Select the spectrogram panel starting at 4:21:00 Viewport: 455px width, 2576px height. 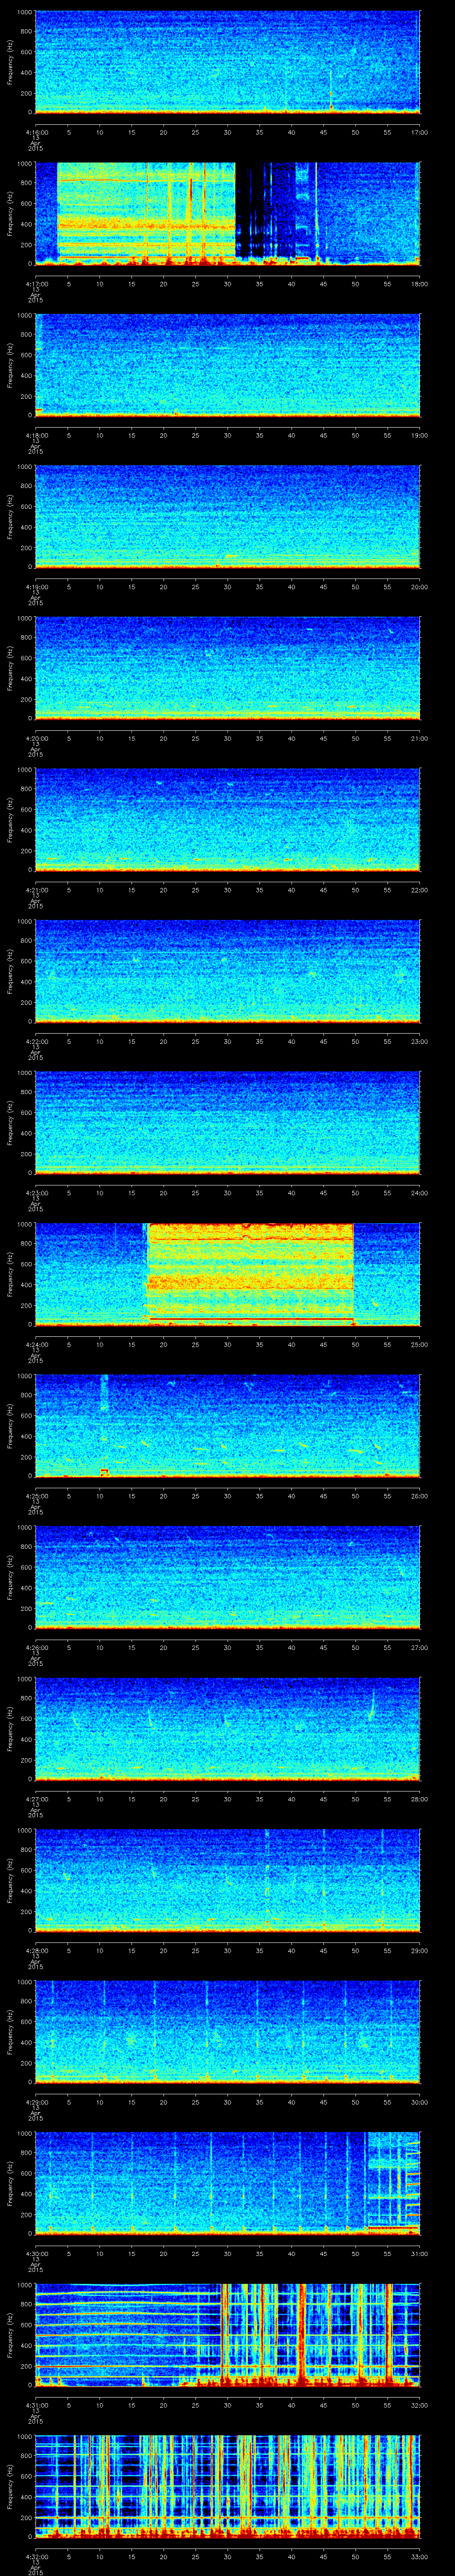227,819
